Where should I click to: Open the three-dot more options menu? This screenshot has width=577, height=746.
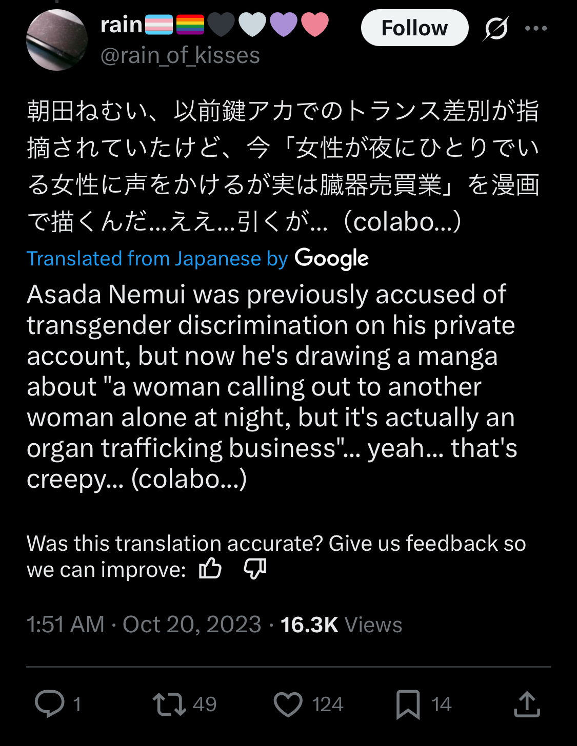tap(536, 28)
